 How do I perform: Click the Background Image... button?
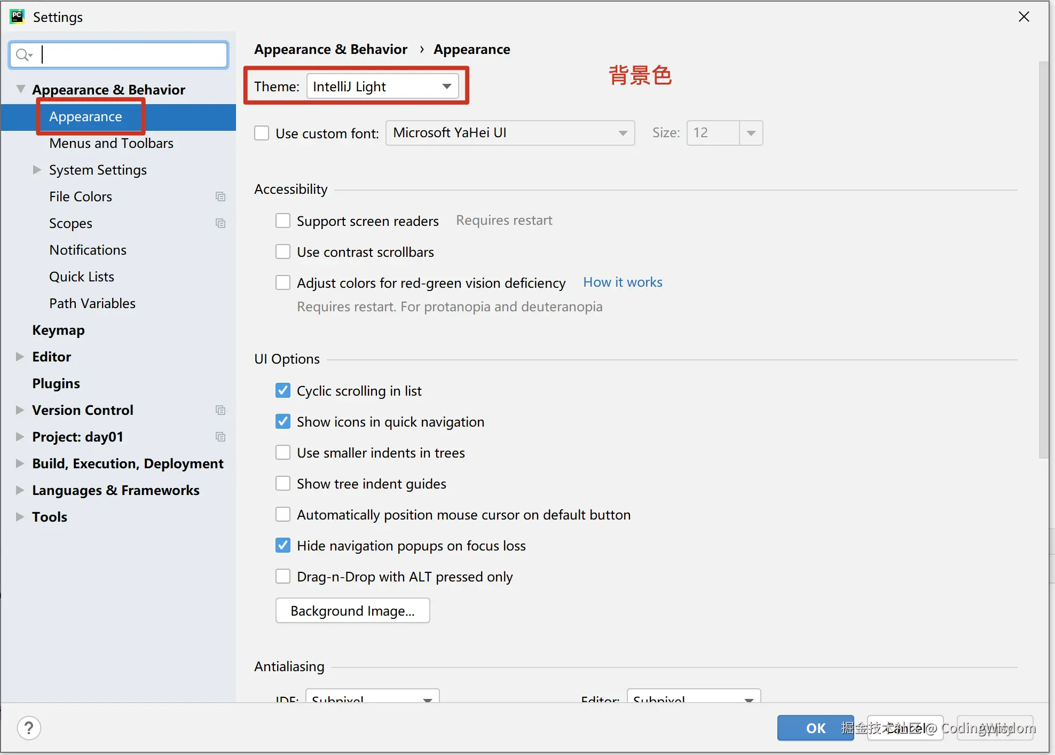pos(352,611)
